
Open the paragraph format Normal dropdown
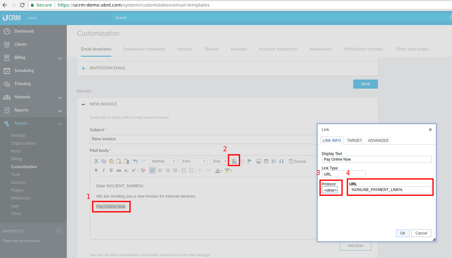coord(163,161)
